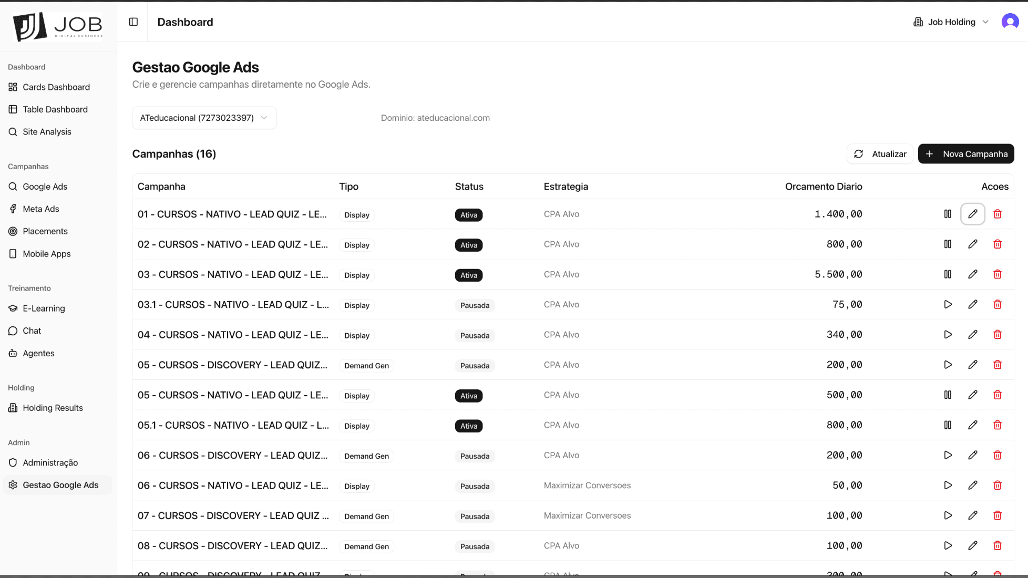The width and height of the screenshot is (1028, 578).
Task: Delete campaign 04 using the trash icon
Action: click(998, 334)
